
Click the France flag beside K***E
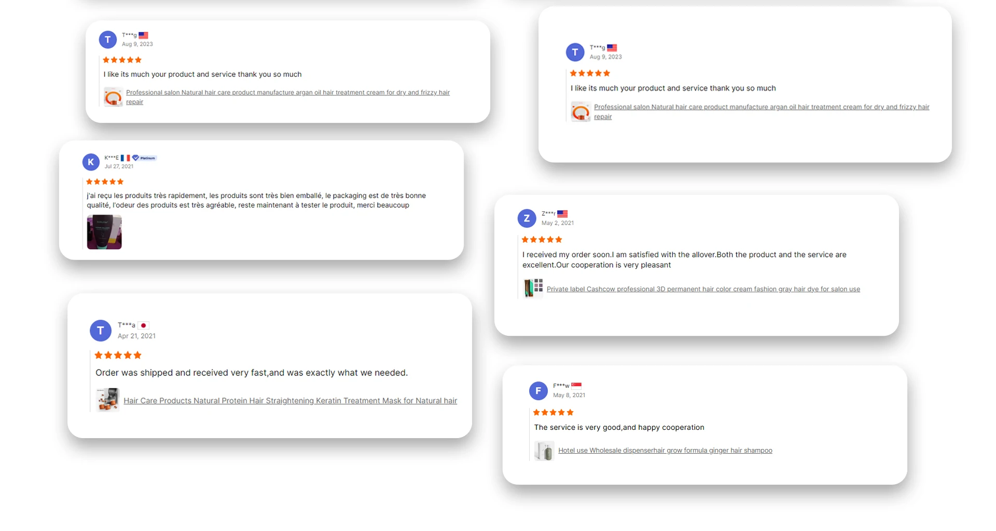click(125, 158)
